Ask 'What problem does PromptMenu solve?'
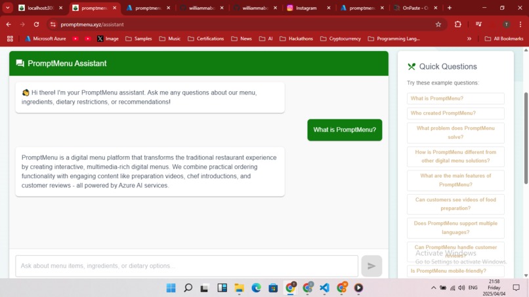The height and width of the screenshot is (297, 529). (455, 132)
